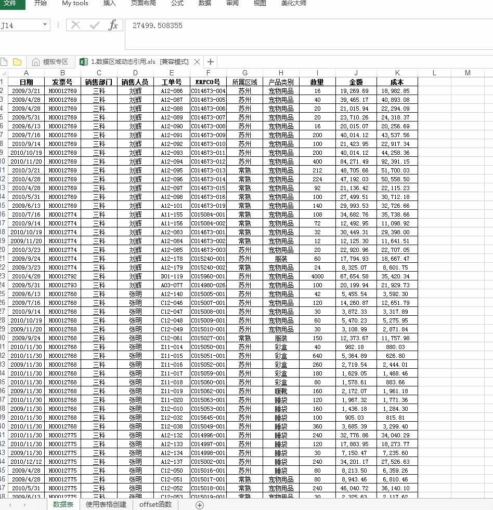Open the 数据 ribbon tab
Viewport: 493px width, 510px height.
205,3
